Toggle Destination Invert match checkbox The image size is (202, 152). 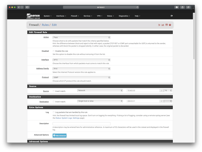point(53,102)
